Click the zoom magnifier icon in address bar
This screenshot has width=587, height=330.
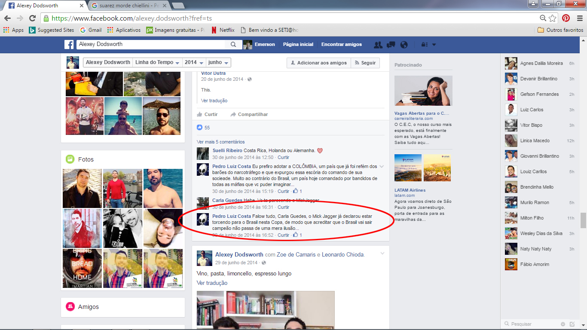[543, 18]
